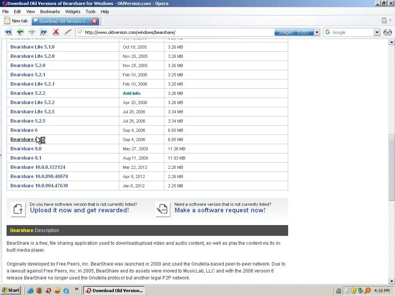Open the Widgets menu
The height and width of the screenshot is (296, 395).
click(73, 12)
